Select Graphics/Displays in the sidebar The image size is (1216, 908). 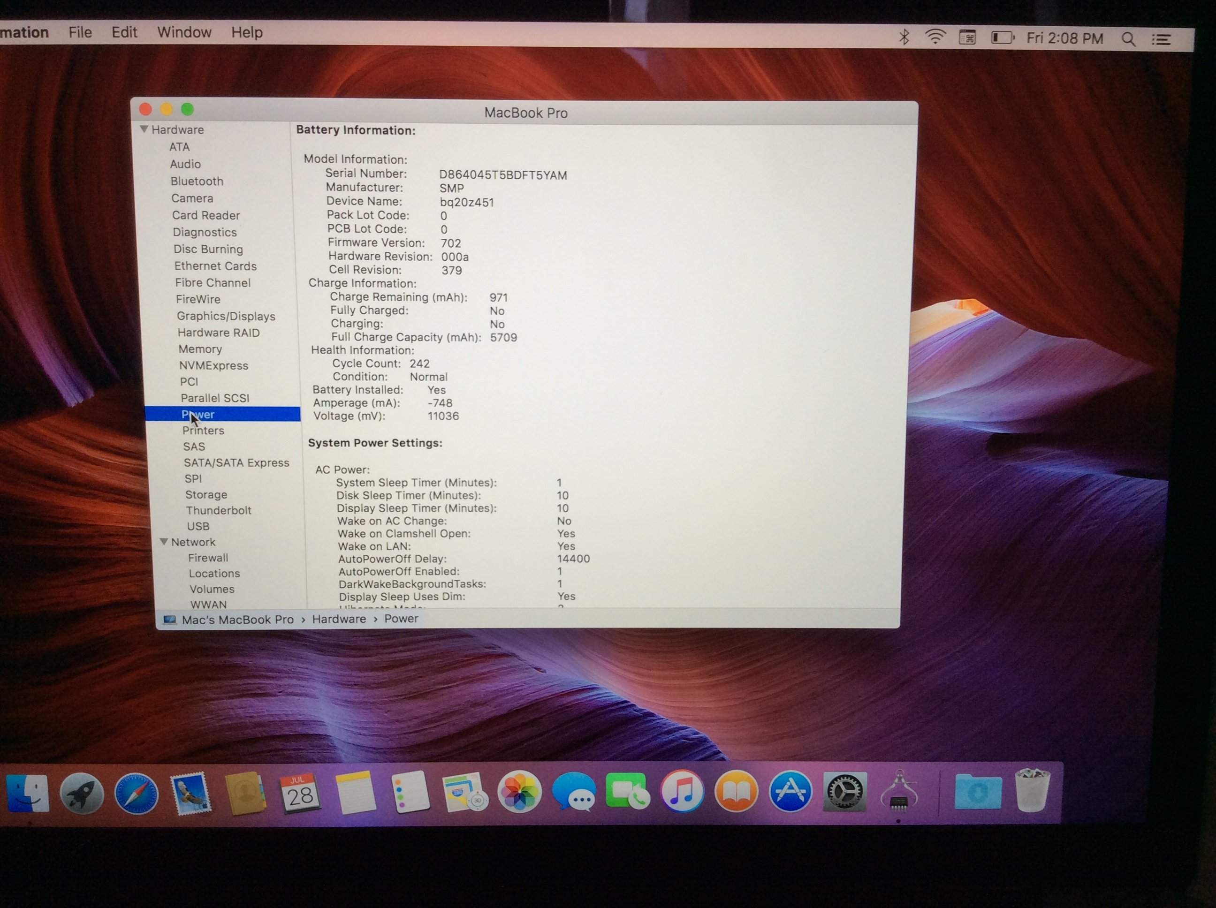226,317
